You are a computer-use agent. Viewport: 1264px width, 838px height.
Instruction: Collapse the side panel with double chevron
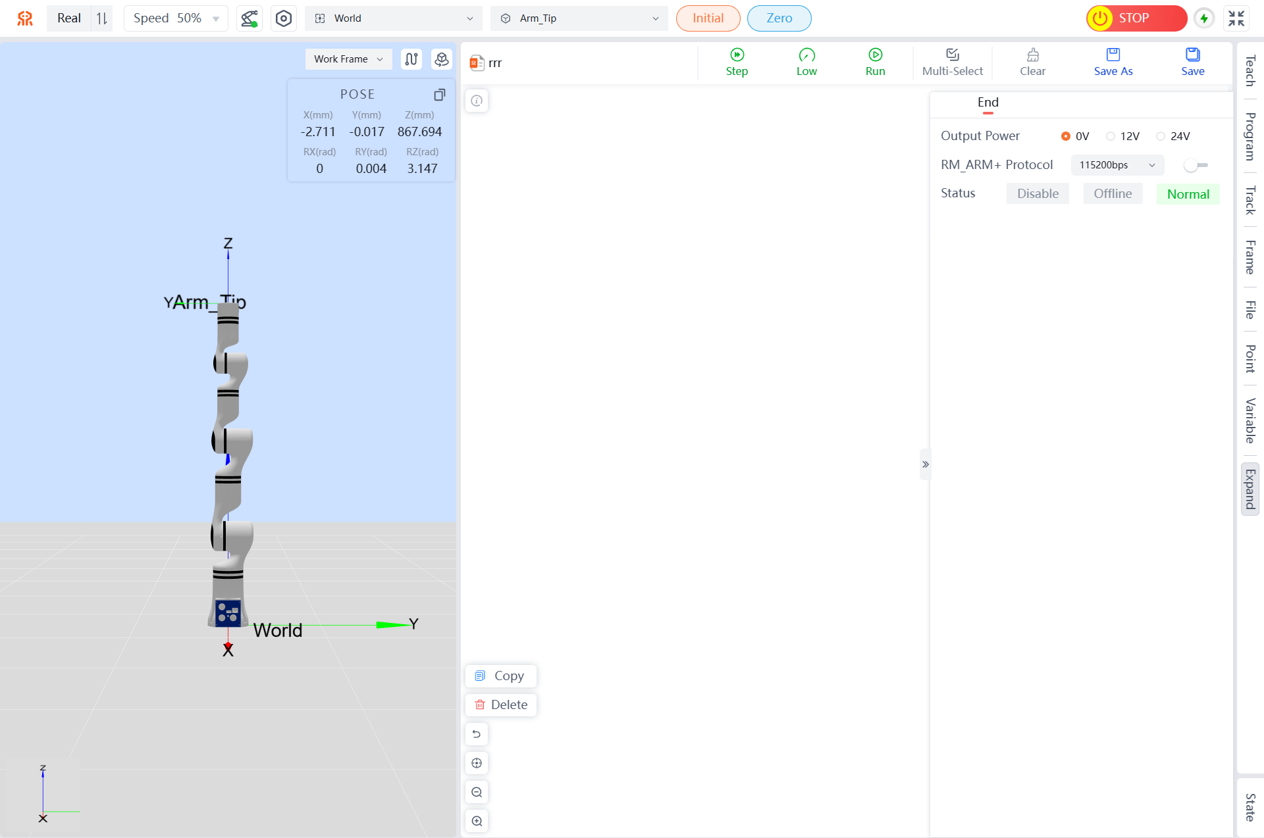tap(925, 464)
